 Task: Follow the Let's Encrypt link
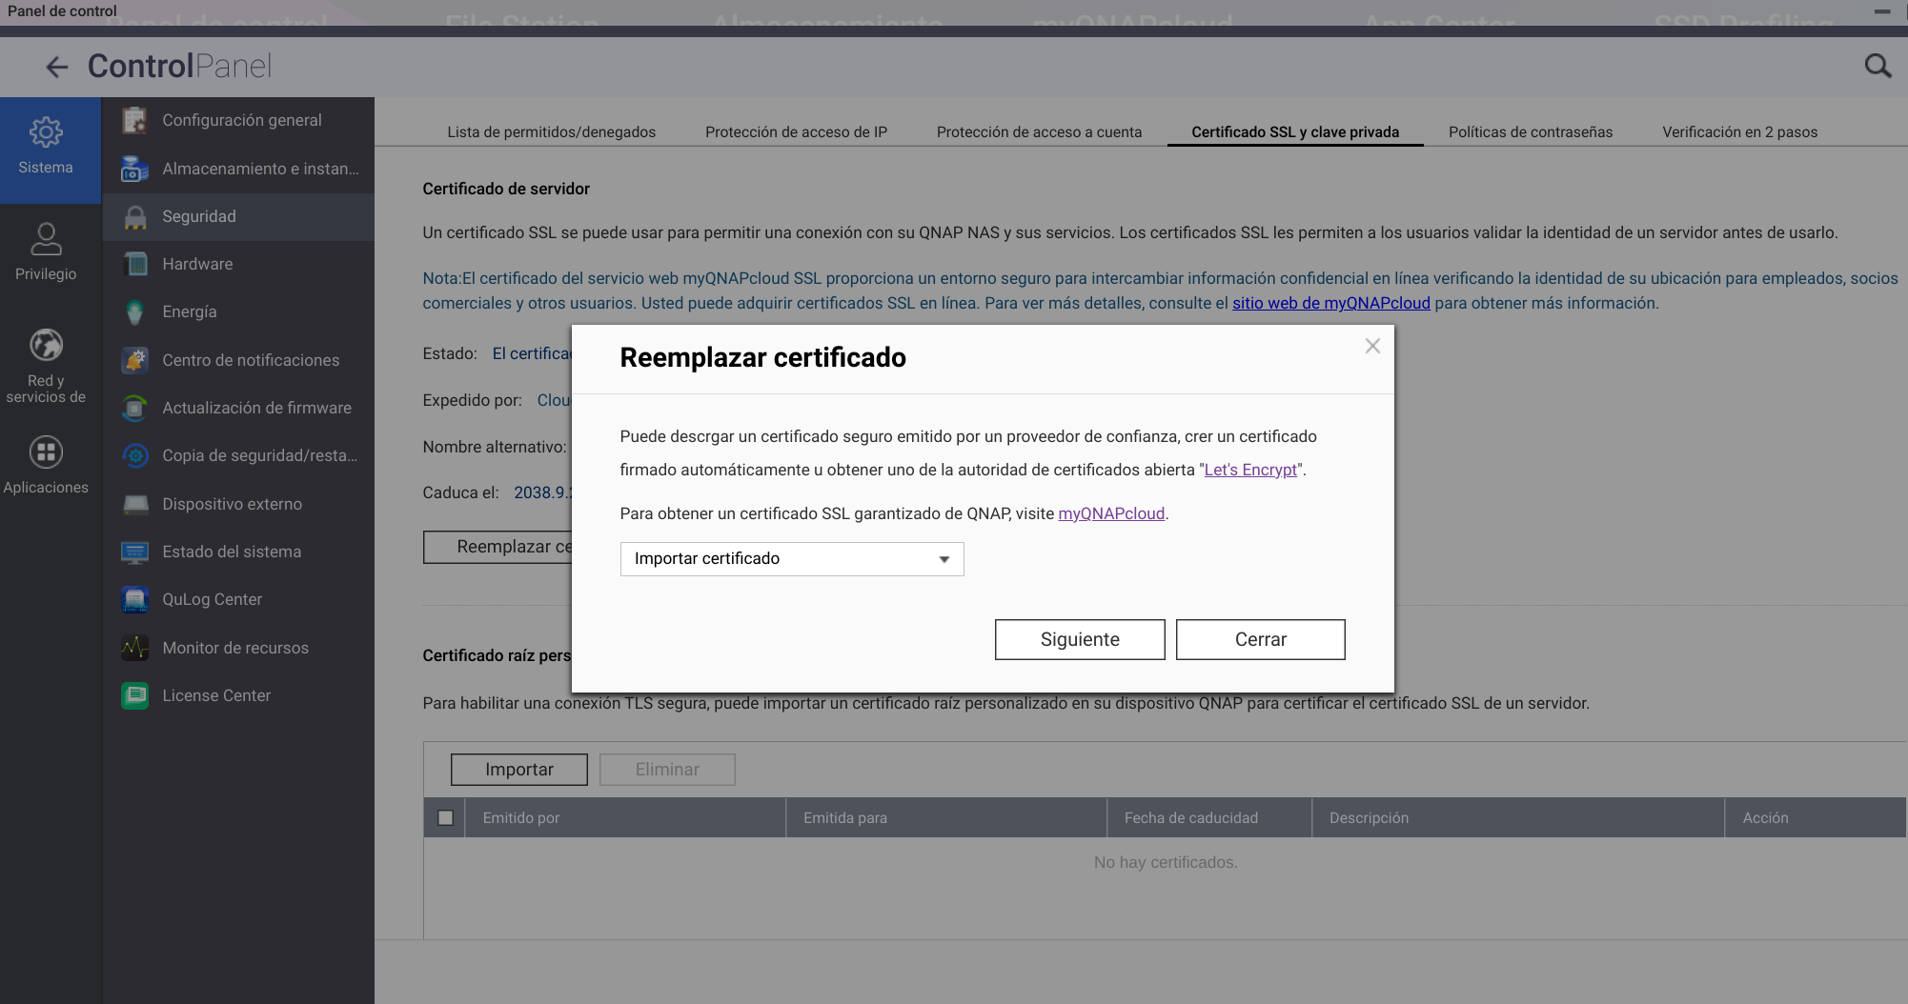coord(1250,470)
